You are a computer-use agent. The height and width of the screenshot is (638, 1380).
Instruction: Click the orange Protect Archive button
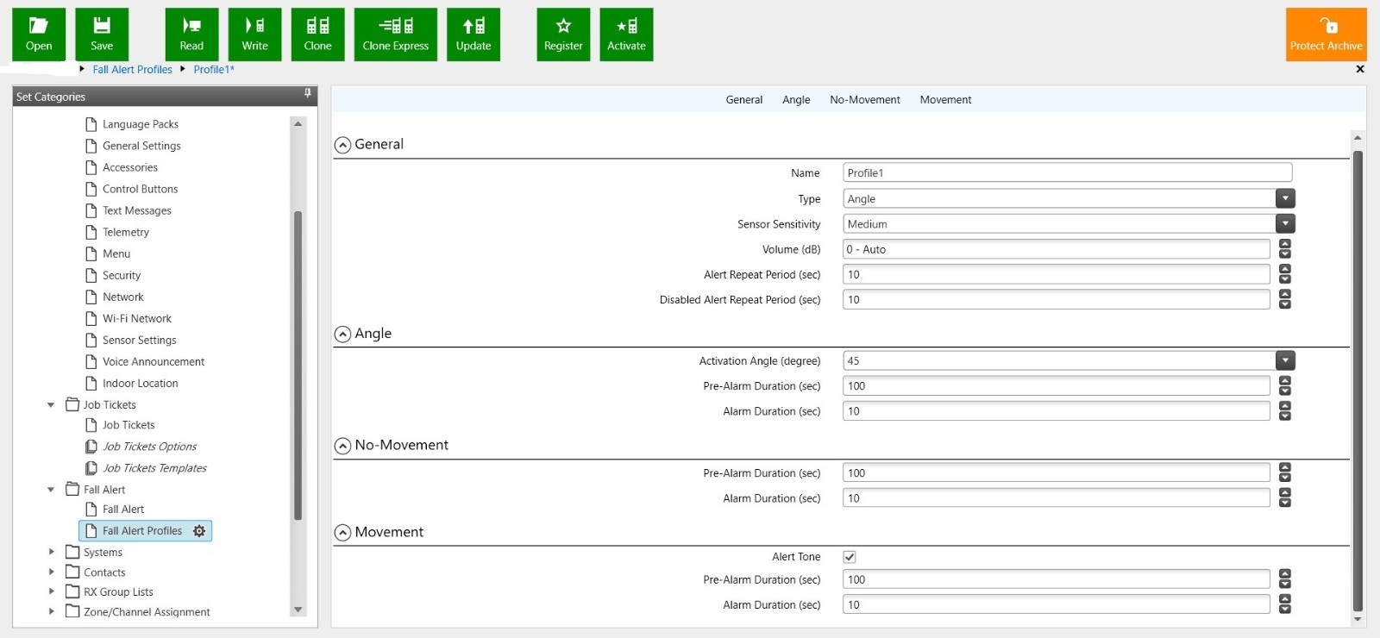(x=1326, y=34)
